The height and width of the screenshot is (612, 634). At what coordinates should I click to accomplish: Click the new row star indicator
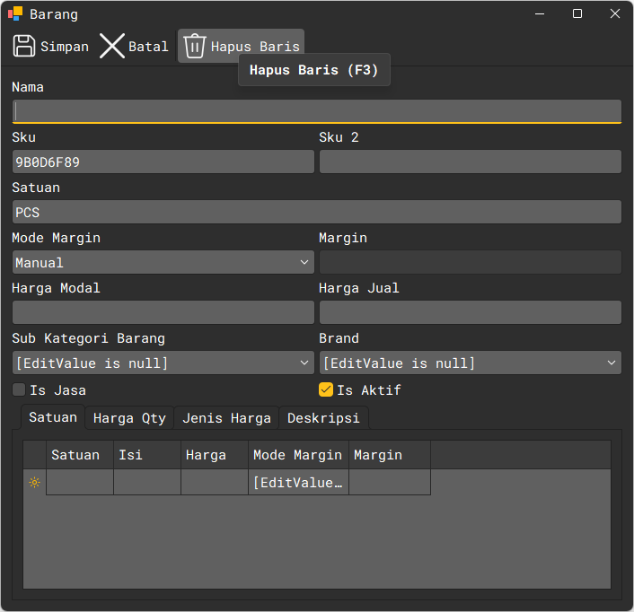tap(34, 483)
